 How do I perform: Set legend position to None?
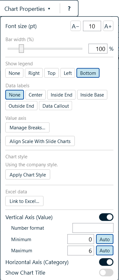14,73
